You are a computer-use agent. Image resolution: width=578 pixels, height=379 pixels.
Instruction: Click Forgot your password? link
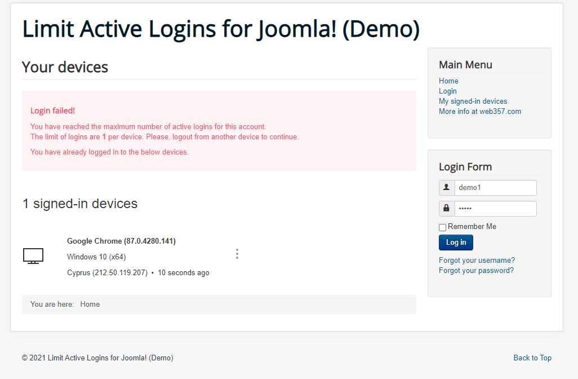476,271
